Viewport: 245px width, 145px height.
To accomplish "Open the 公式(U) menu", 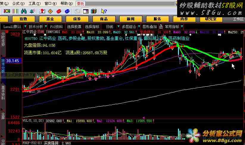I will pyautogui.click(x=18, y=3).
